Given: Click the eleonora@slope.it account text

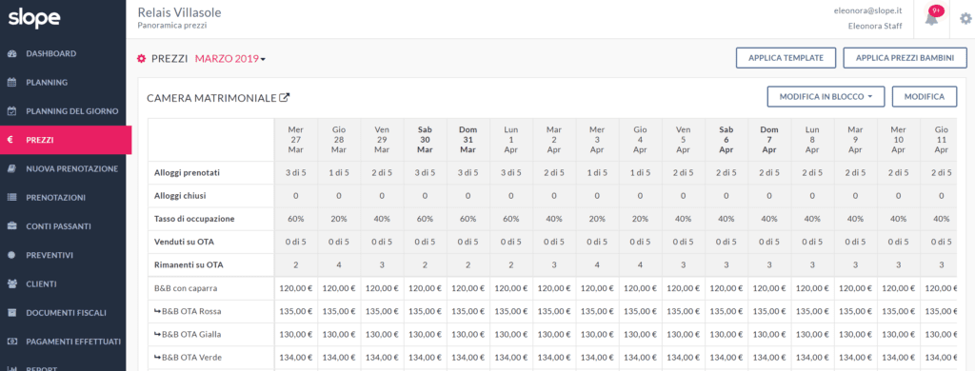Looking at the screenshot, I should coord(868,11).
